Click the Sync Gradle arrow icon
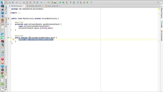 click(78, 2)
